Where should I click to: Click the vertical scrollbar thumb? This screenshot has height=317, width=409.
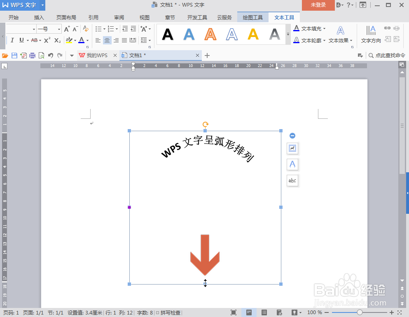tap(402, 125)
